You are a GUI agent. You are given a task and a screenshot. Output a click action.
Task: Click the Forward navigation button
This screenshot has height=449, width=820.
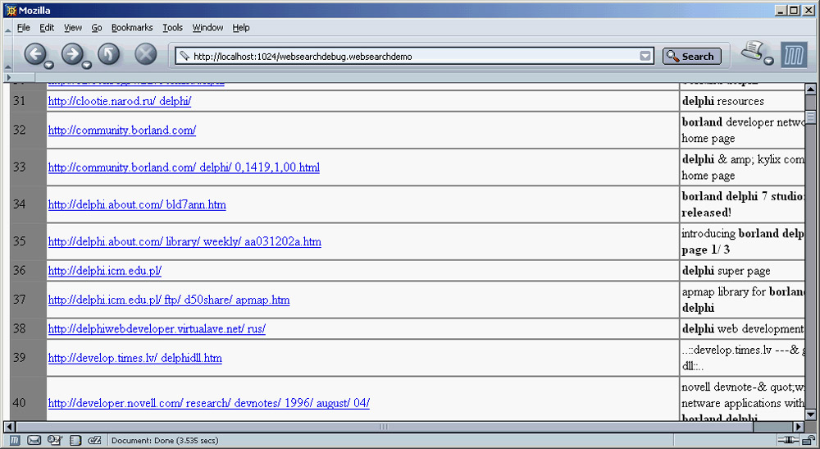tap(71, 54)
